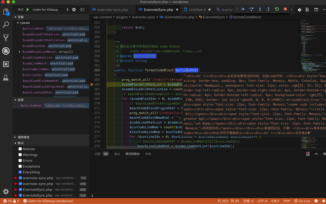Screen dimensions: 326x204
Task: Open the Listen for XDebug configuration dropdown
Action: [50, 10]
